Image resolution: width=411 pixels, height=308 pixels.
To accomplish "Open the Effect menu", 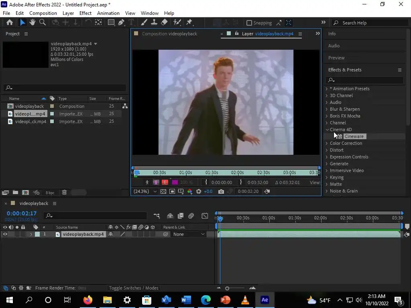I will point(85,13).
